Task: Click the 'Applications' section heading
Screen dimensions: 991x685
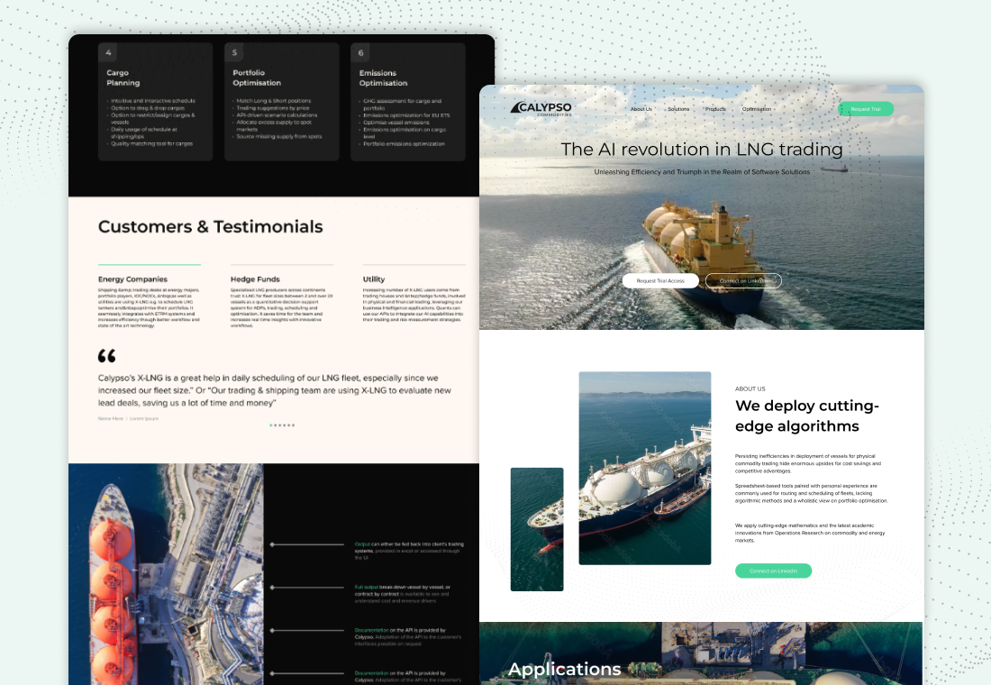Action: 564,669
